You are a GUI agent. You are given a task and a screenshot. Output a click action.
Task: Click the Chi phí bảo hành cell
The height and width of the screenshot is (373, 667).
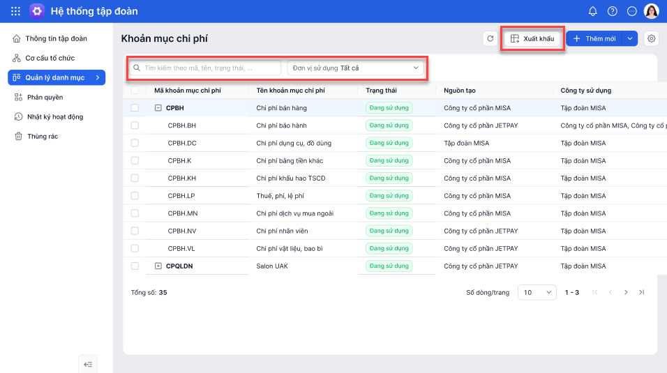tap(281, 125)
